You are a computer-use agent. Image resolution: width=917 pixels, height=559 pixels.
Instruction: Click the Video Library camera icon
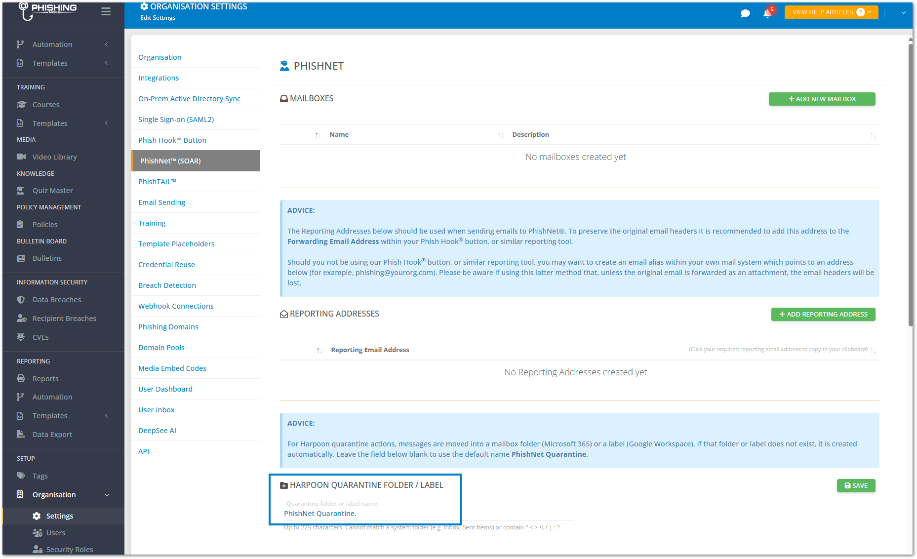click(x=21, y=157)
